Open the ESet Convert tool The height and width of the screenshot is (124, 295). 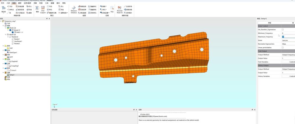43,10
